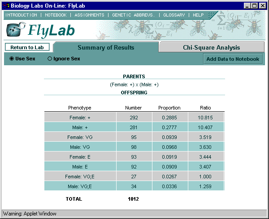The height and width of the screenshot is (219, 269).
Task: Click the parents cross '(Female: +) x (Male: +)'
Action: point(134,84)
